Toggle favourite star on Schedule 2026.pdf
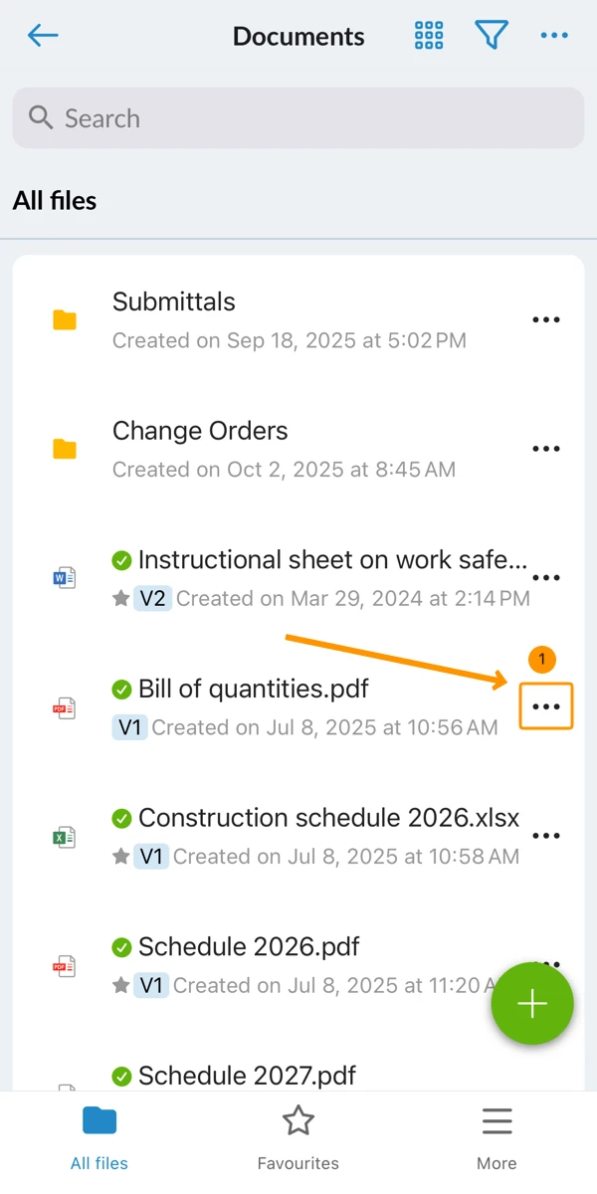597x1194 pixels. click(121, 986)
